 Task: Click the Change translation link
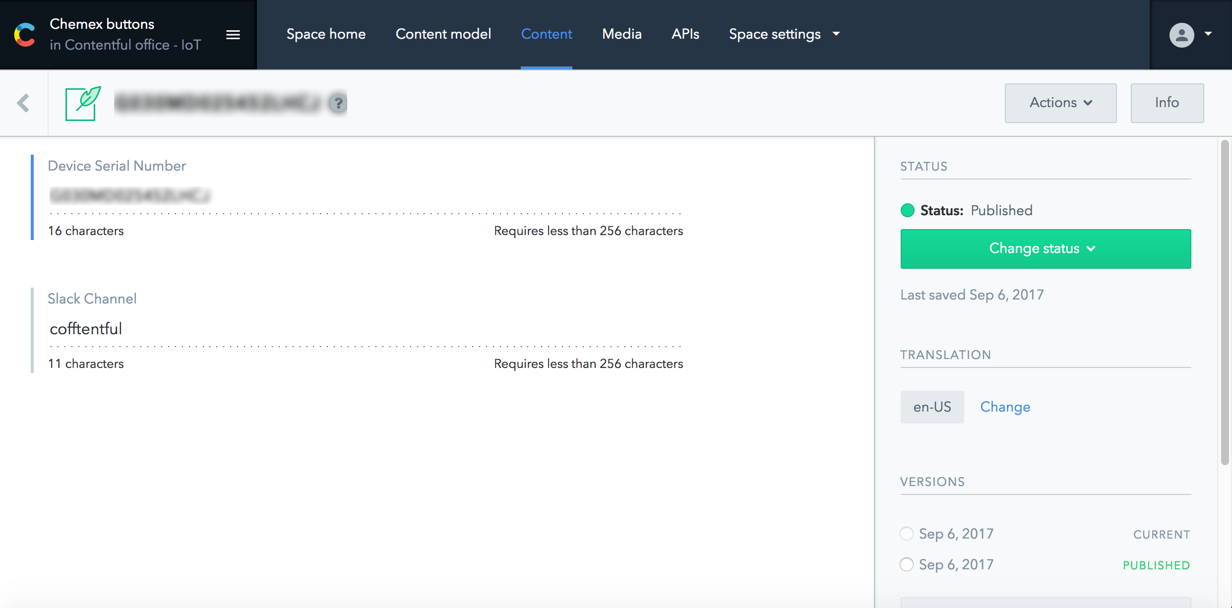coord(1005,407)
